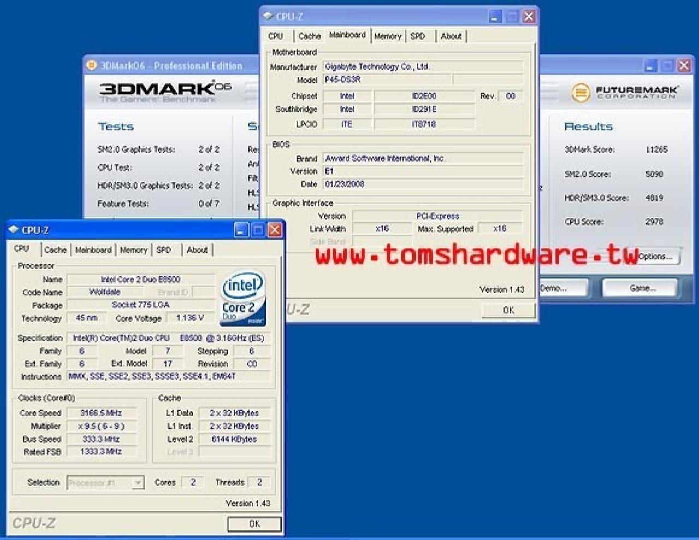This screenshot has width=699, height=540.
Task: Click the Rated FSB value 1333.3 MHz
Action: click(101, 451)
